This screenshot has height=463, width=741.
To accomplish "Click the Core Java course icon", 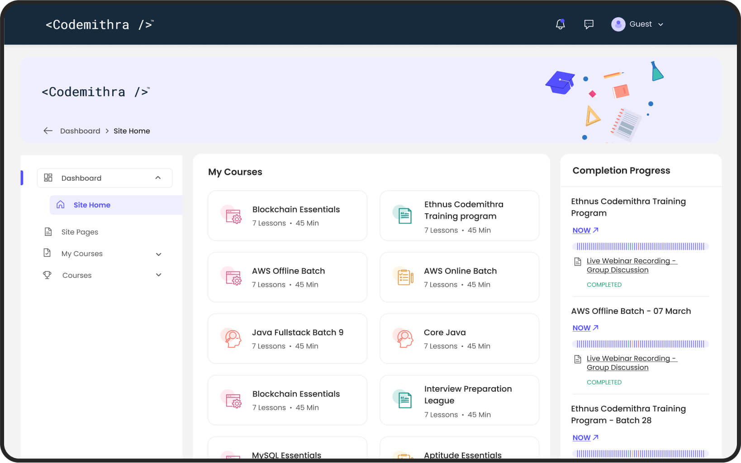I will point(404,338).
